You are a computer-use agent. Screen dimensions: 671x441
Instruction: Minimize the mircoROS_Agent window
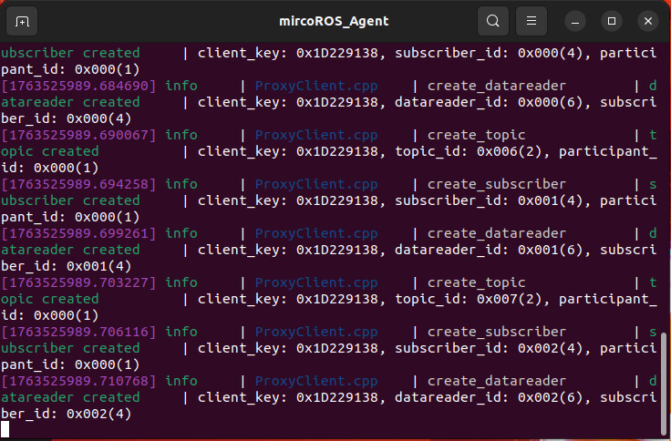(x=575, y=21)
